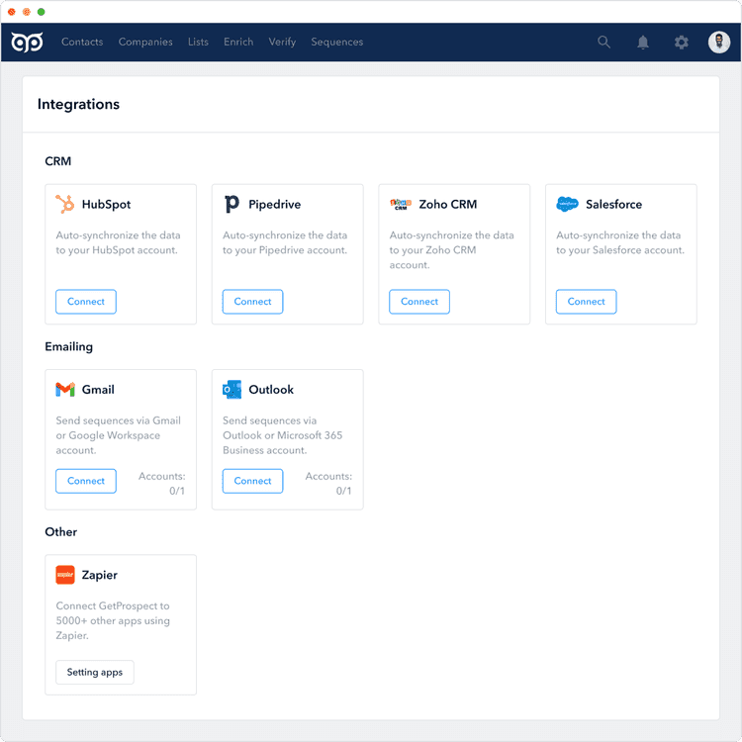Open settings gear icon
The width and height of the screenshot is (742, 742).
[681, 43]
